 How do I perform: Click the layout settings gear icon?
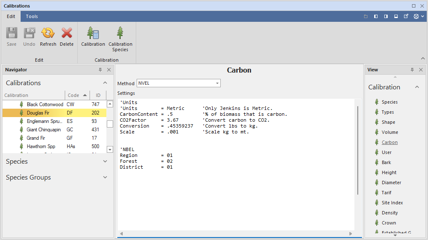click(416, 16)
